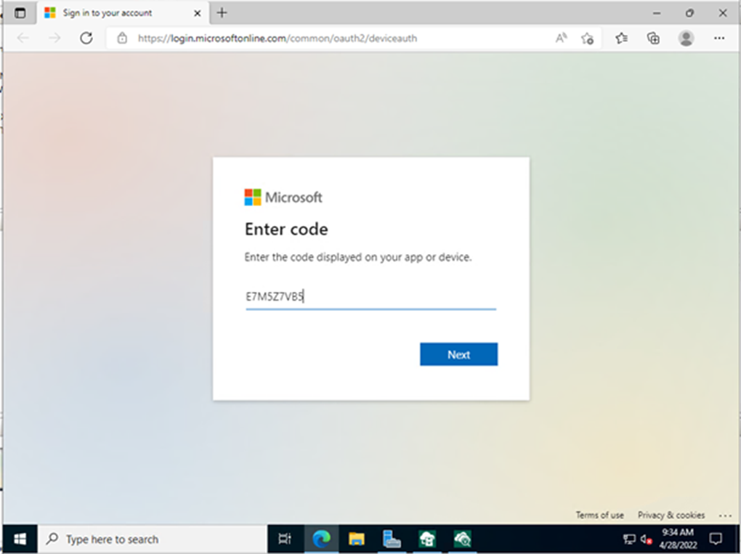Open File Explorer from taskbar
741x554 pixels.
tap(356, 539)
